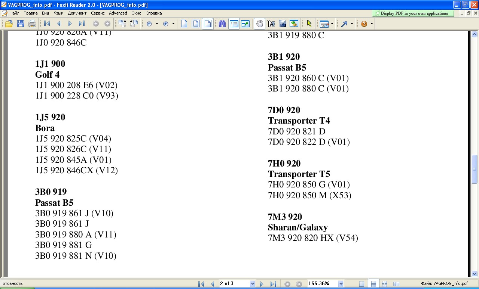Go to previous page in status bar
Viewport: 479px width, 289px height.
click(213, 284)
